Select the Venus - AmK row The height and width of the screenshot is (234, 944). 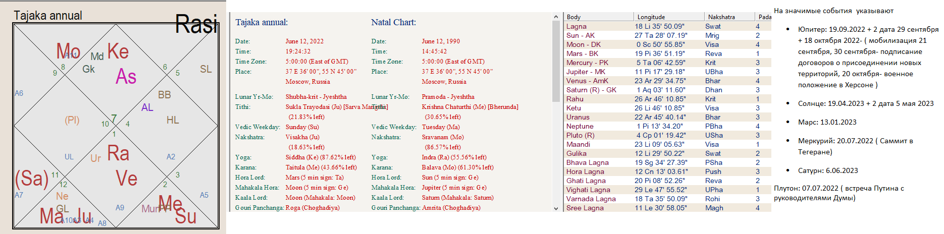667,81
